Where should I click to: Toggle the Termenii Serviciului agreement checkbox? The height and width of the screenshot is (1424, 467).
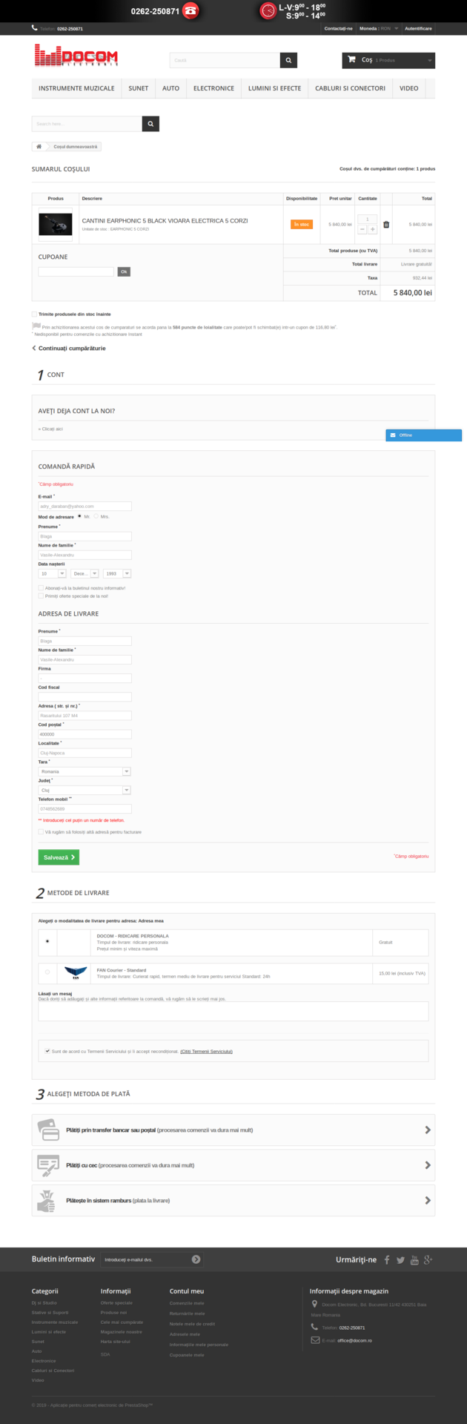[x=47, y=1051]
